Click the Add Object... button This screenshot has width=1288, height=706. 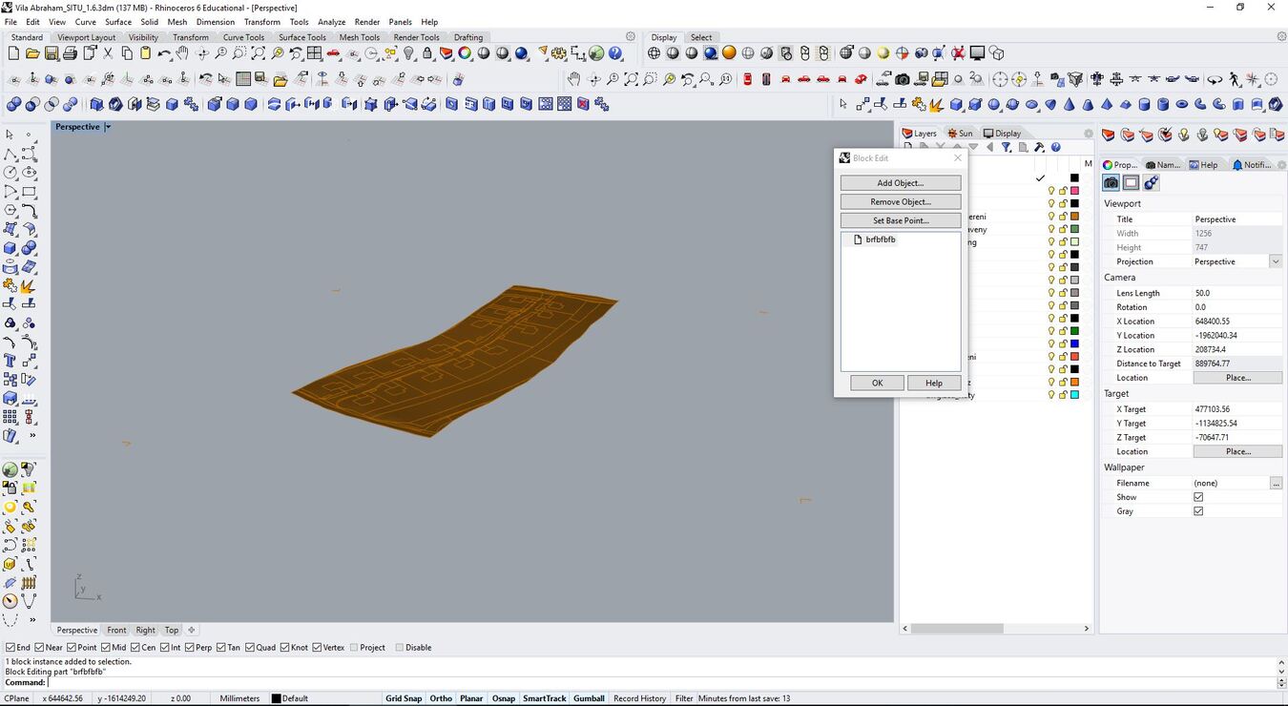click(x=900, y=183)
